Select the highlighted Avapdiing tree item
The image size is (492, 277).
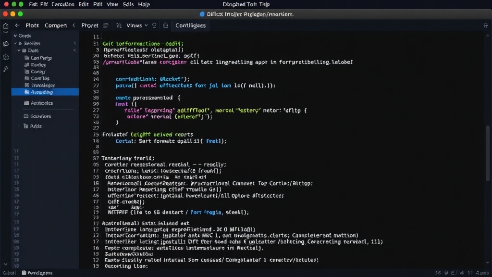tap(45, 92)
